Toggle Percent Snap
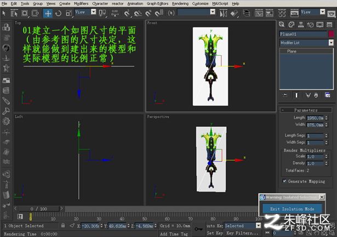The height and width of the screenshot is (237, 337). [x=148, y=13]
